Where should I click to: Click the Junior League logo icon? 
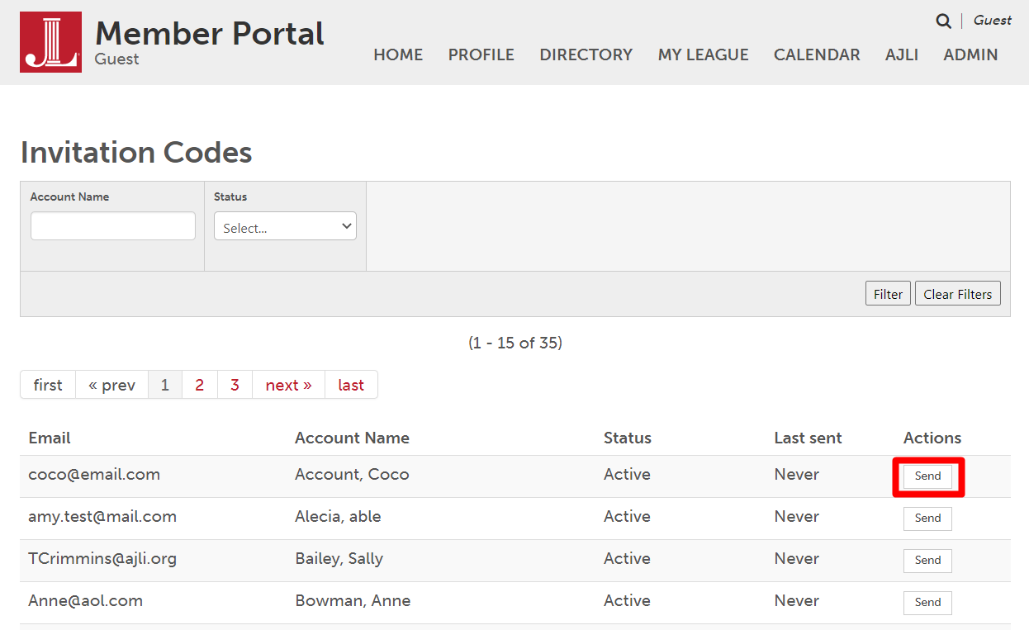point(50,42)
